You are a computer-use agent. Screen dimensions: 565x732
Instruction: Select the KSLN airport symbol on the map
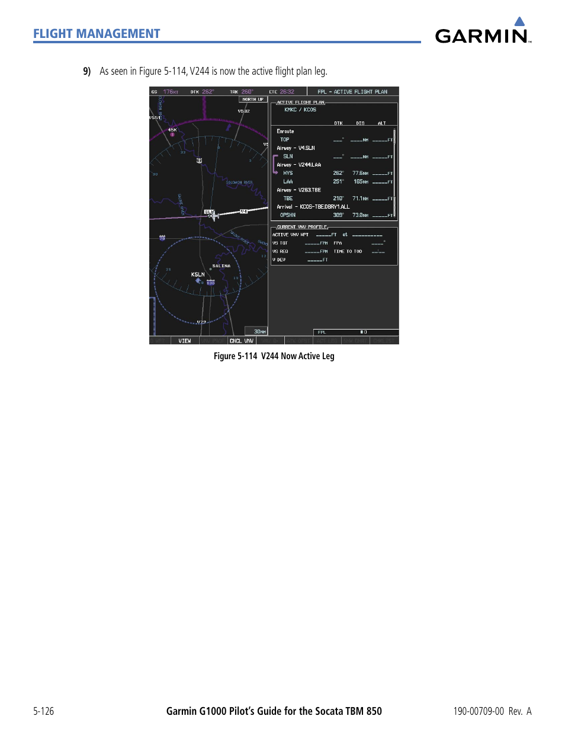198,281
